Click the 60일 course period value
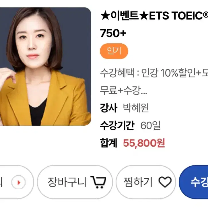The height and width of the screenshot is (208, 208). tap(150, 125)
